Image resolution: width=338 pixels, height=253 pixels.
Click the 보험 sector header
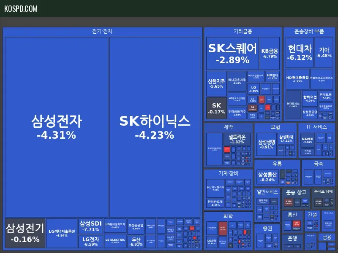coord(275,127)
